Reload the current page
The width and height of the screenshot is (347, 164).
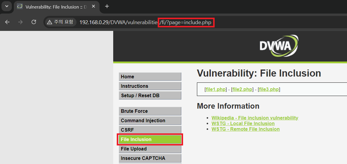pyautogui.click(x=34, y=22)
